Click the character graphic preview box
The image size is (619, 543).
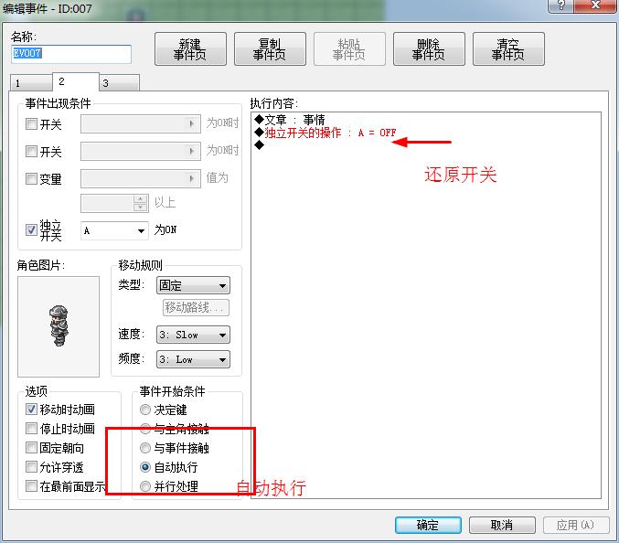tap(59, 326)
